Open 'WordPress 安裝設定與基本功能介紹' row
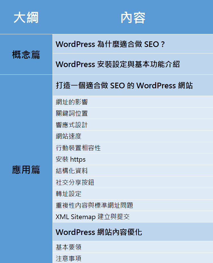This screenshot has height=263, width=213. [118, 64]
